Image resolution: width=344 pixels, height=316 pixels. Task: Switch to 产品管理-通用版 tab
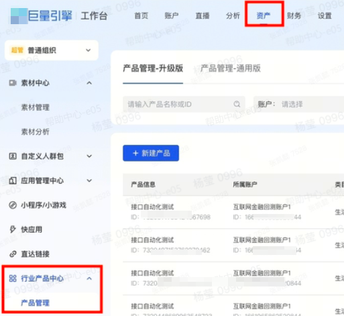click(x=231, y=68)
